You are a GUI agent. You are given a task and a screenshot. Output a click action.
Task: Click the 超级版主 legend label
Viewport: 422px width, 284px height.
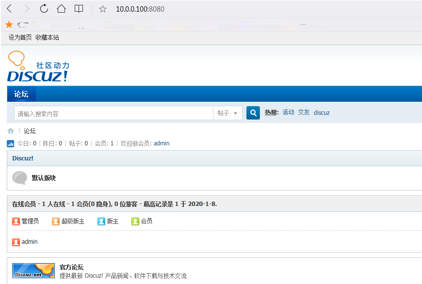pos(73,221)
